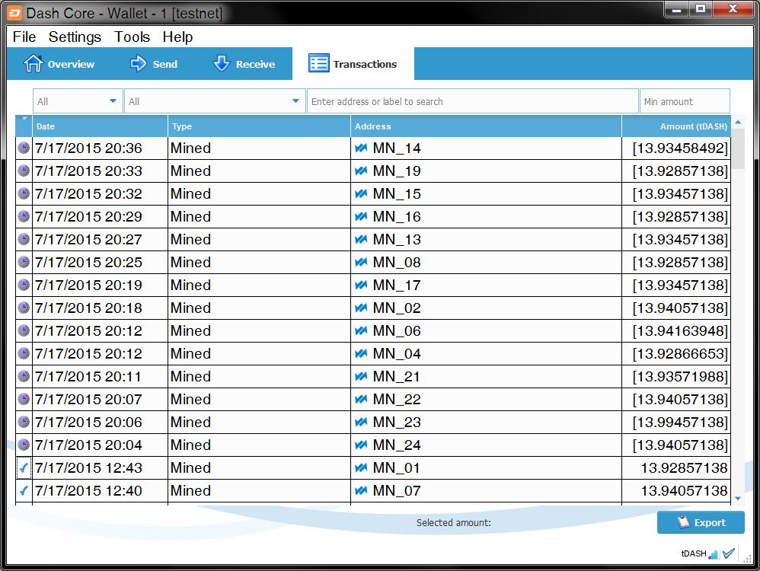Click the window resize grip in corner

coord(747,559)
